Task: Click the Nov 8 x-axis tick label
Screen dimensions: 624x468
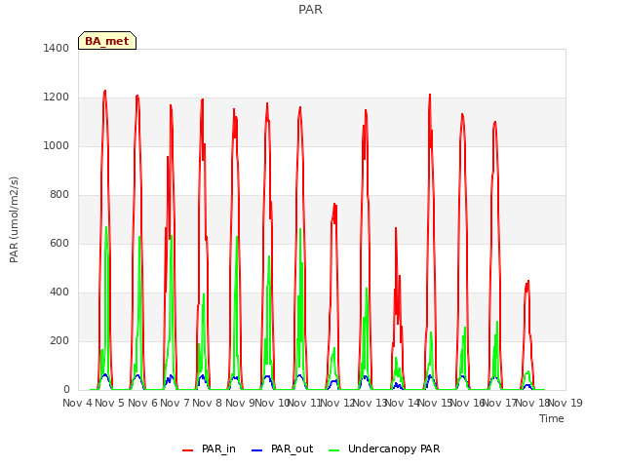Action: [208, 403]
